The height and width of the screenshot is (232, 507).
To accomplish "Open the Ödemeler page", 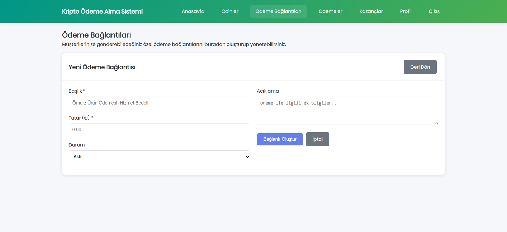I will point(330,11).
